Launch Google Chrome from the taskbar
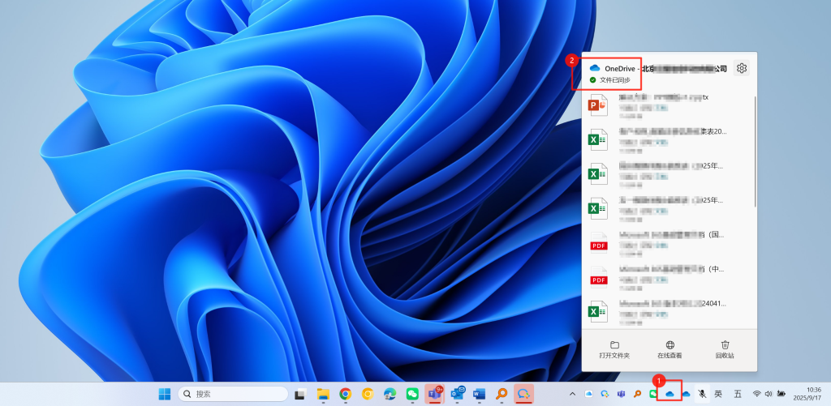The width and height of the screenshot is (831, 406). (x=345, y=394)
